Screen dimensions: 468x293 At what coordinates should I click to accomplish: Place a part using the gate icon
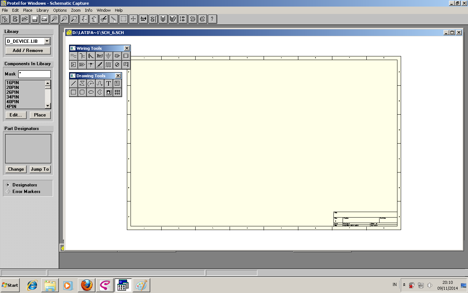click(x=117, y=56)
